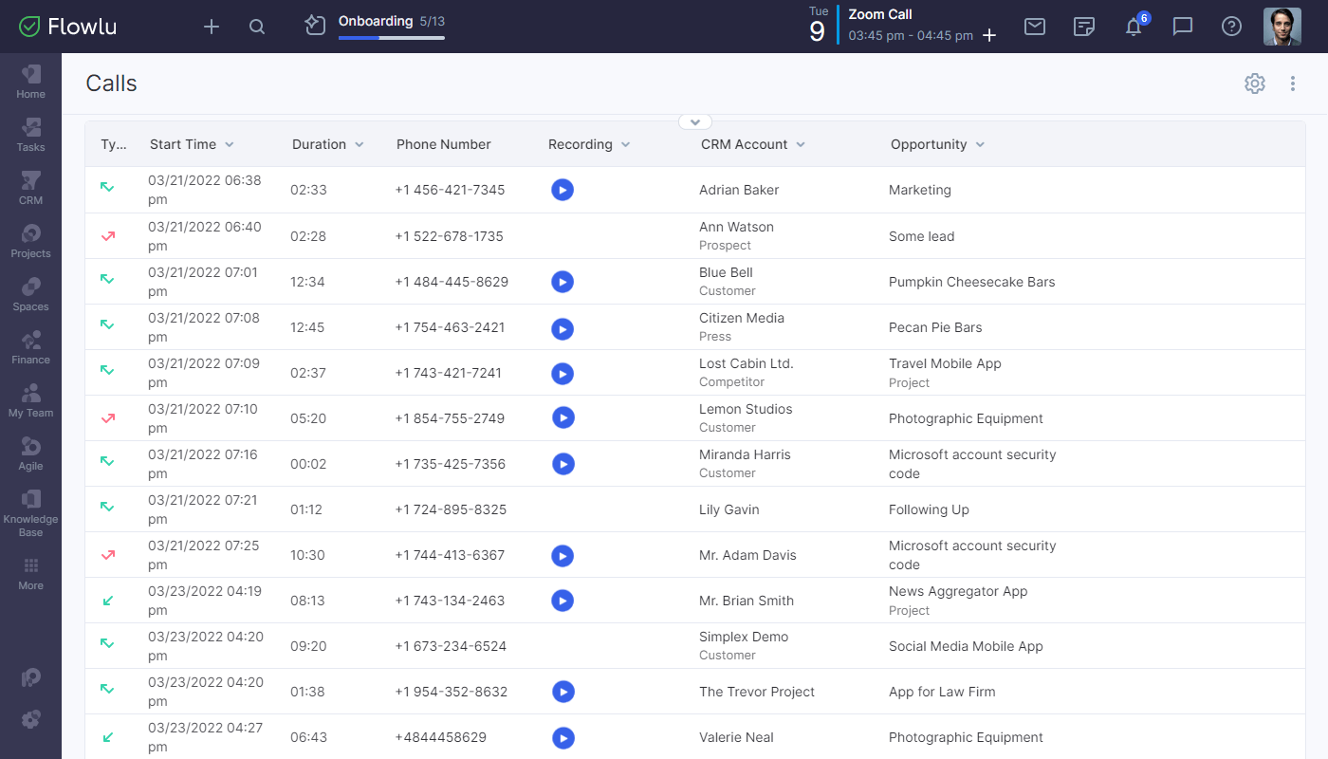This screenshot has height=759, width=1328.
Task: Open the three-dot menu near the gear
Action: point(1293,83)
